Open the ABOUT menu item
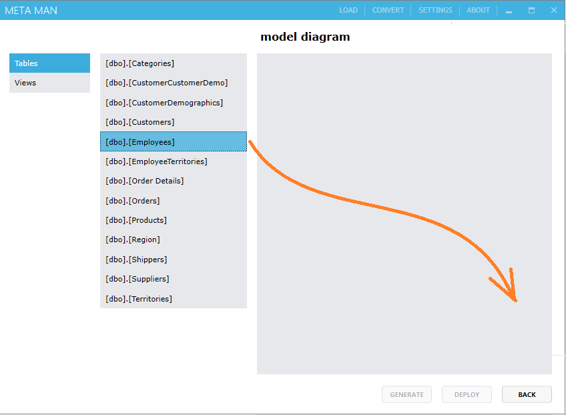Viewport: 566px width, 415px height. tap(478, 10)
